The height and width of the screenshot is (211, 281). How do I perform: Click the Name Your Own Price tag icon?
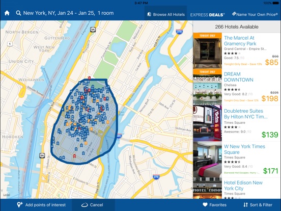point(234,14)
